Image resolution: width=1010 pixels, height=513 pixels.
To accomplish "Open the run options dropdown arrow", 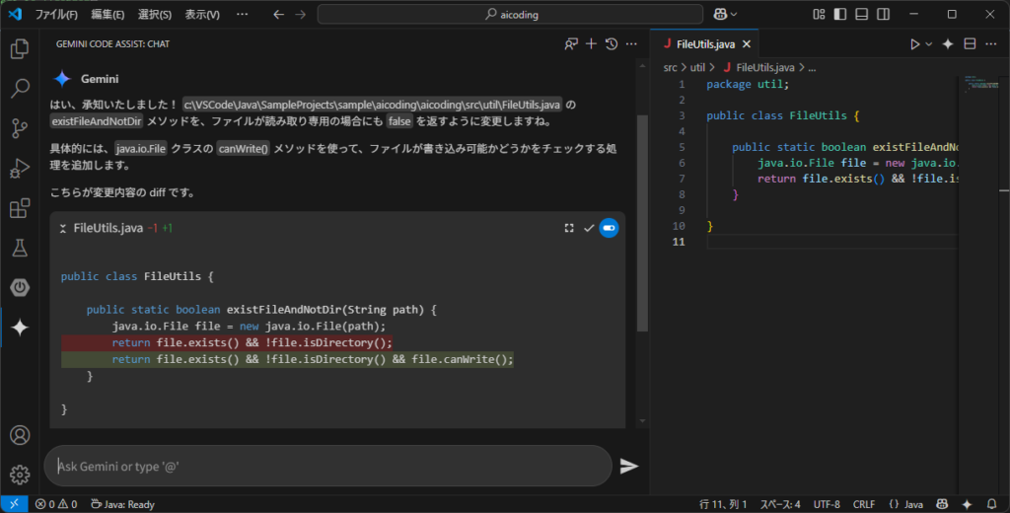I will 929,44.
